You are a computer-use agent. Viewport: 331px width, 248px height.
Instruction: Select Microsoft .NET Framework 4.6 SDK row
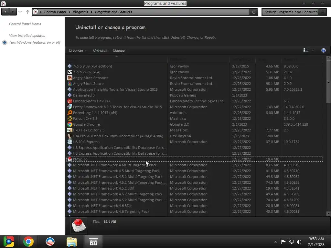click(195, 206)
